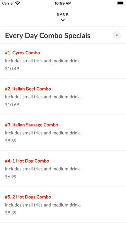The width and height of the screenshot is (126, 225).
Task: Tap the BACK label at top
Action: pyautogui.click(x=63, y=14)
